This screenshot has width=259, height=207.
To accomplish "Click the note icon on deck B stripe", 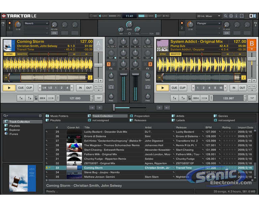I will [243, 78].
